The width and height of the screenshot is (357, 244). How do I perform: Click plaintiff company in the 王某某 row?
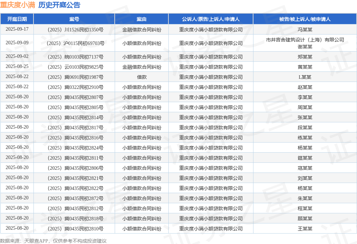[x=211, y=229]
